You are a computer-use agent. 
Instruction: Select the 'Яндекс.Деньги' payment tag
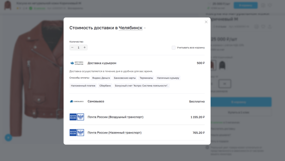[101, 78]
